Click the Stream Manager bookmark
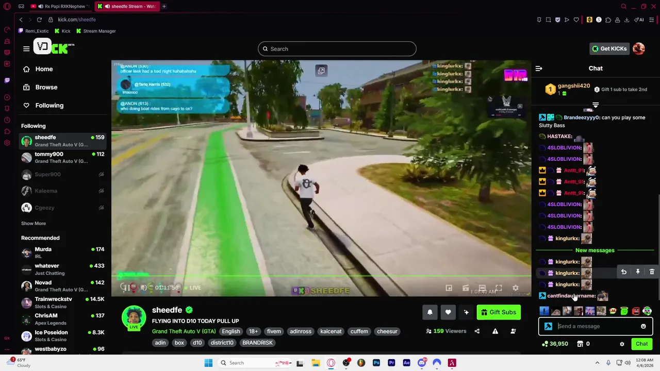Screen dimensions: 660x371 (x=96, y=31)
